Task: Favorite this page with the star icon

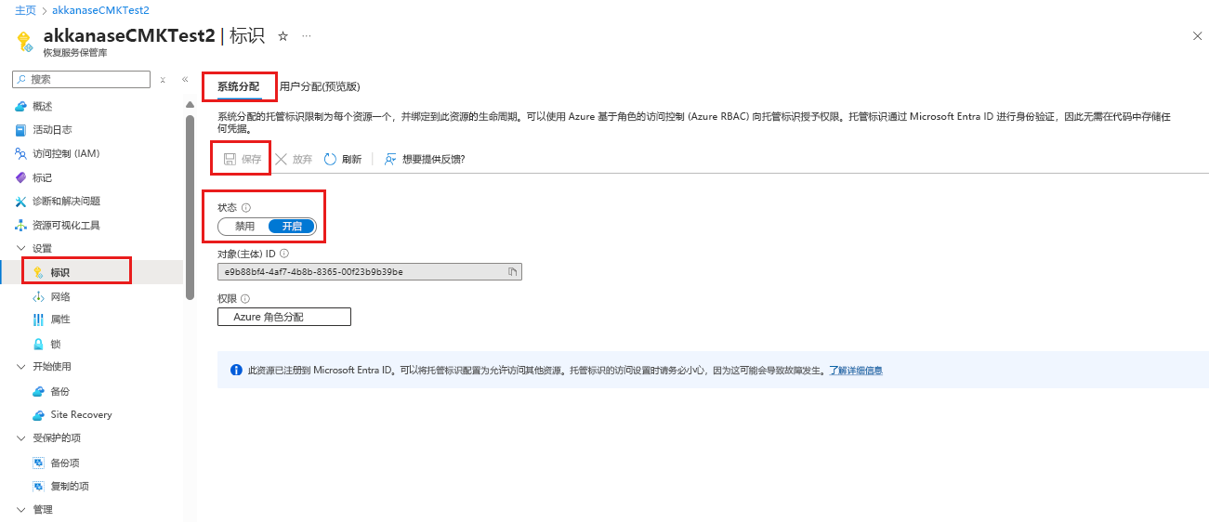Action: click(x=283, y=35)
